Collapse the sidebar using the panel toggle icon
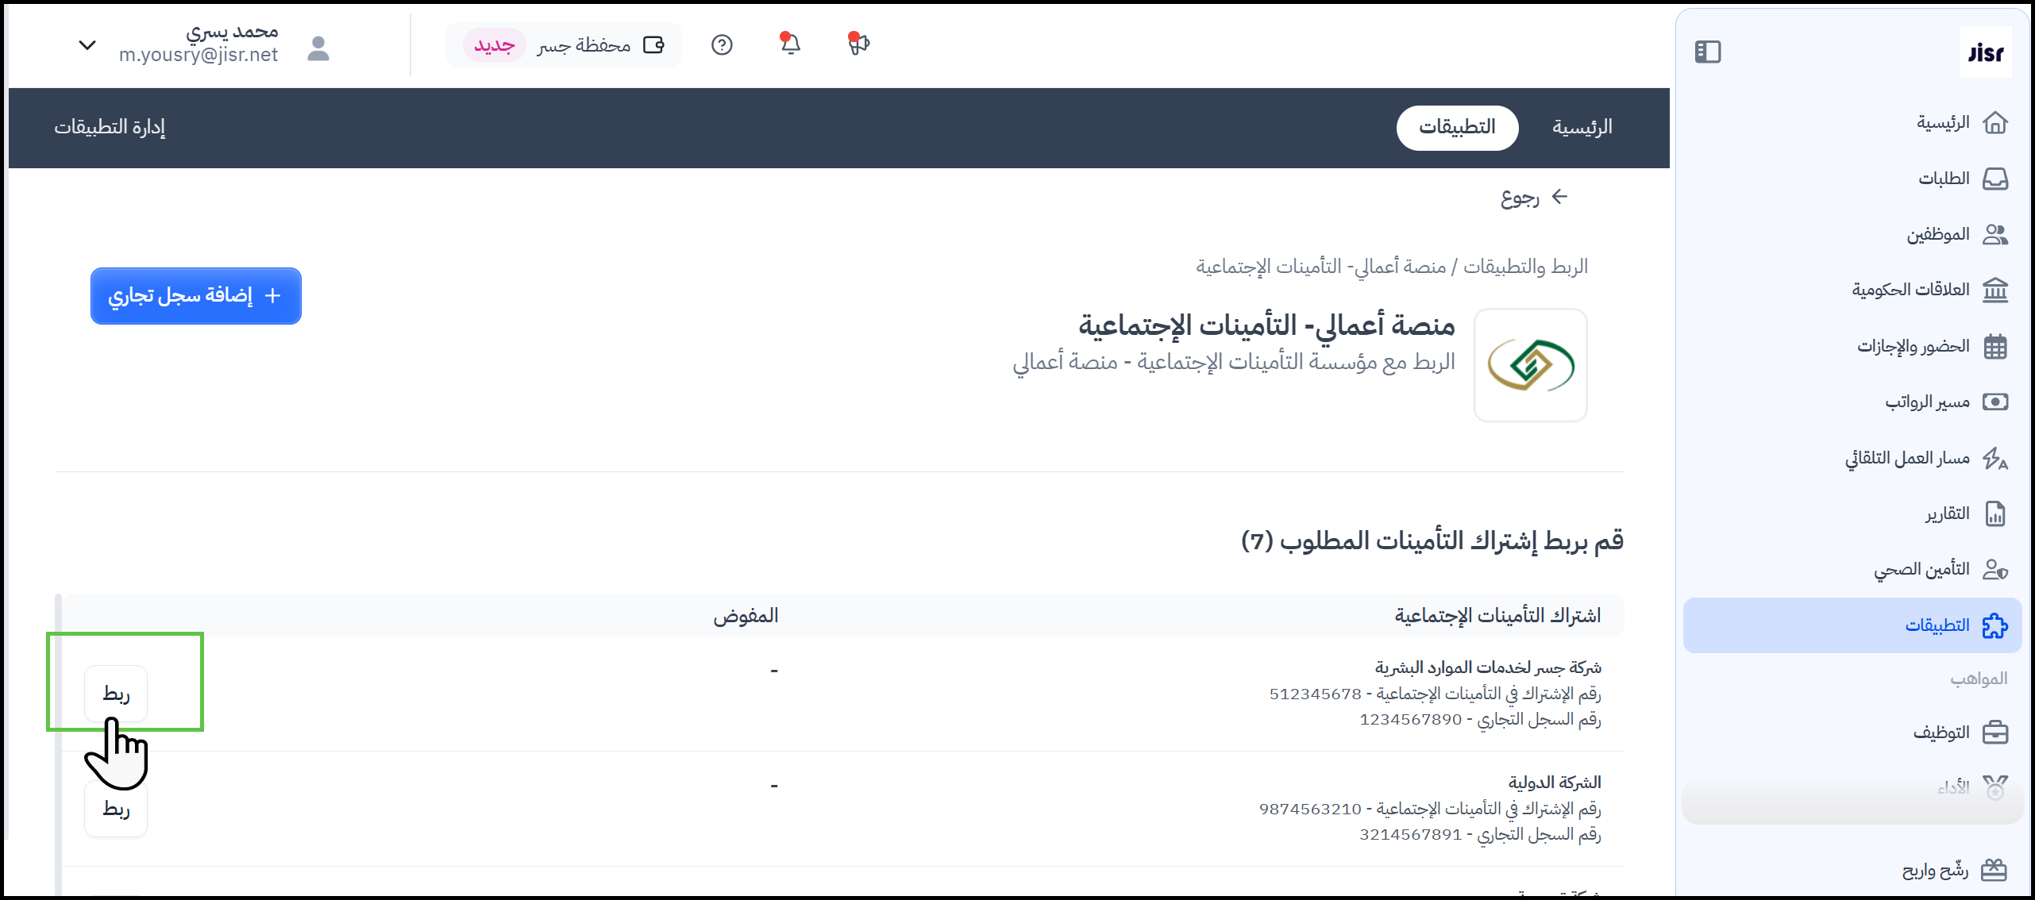Screen dimensions: 2035x900 (1707, 52)
